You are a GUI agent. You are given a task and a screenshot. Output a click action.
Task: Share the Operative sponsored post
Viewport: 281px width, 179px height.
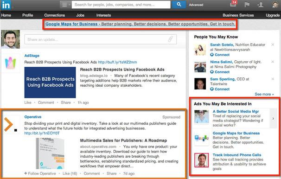point(111,173)
